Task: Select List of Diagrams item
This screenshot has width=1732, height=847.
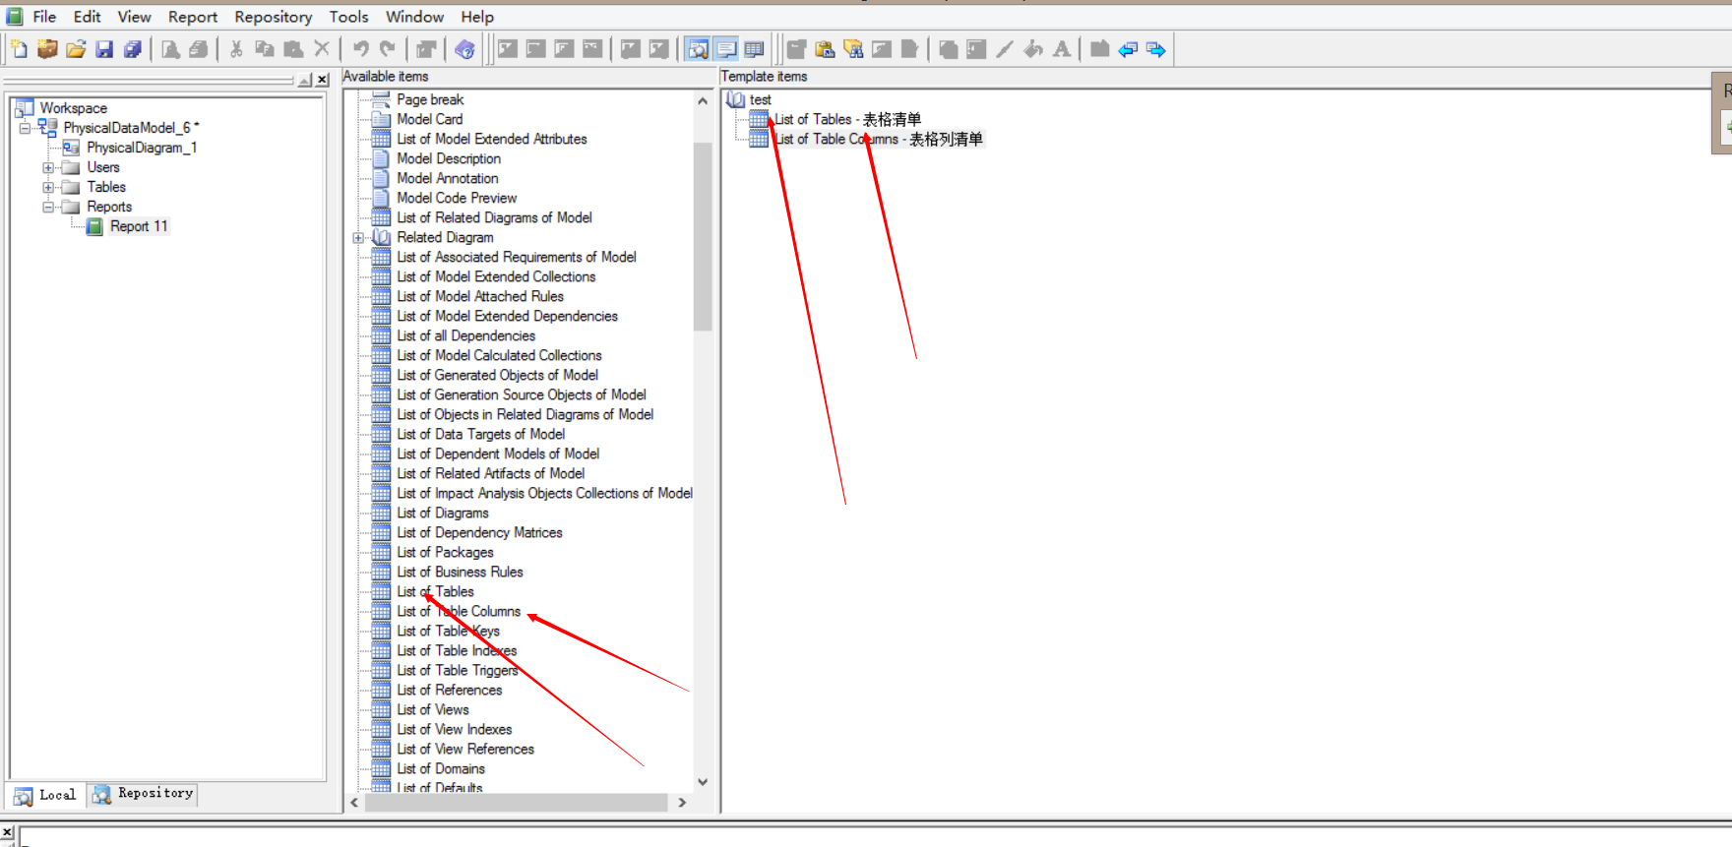Action: 443,513
